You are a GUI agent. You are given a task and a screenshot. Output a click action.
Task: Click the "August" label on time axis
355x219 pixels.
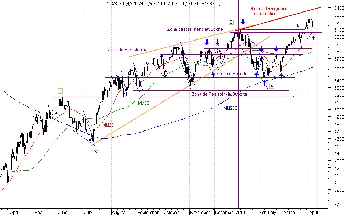click(x=119, y=213)
